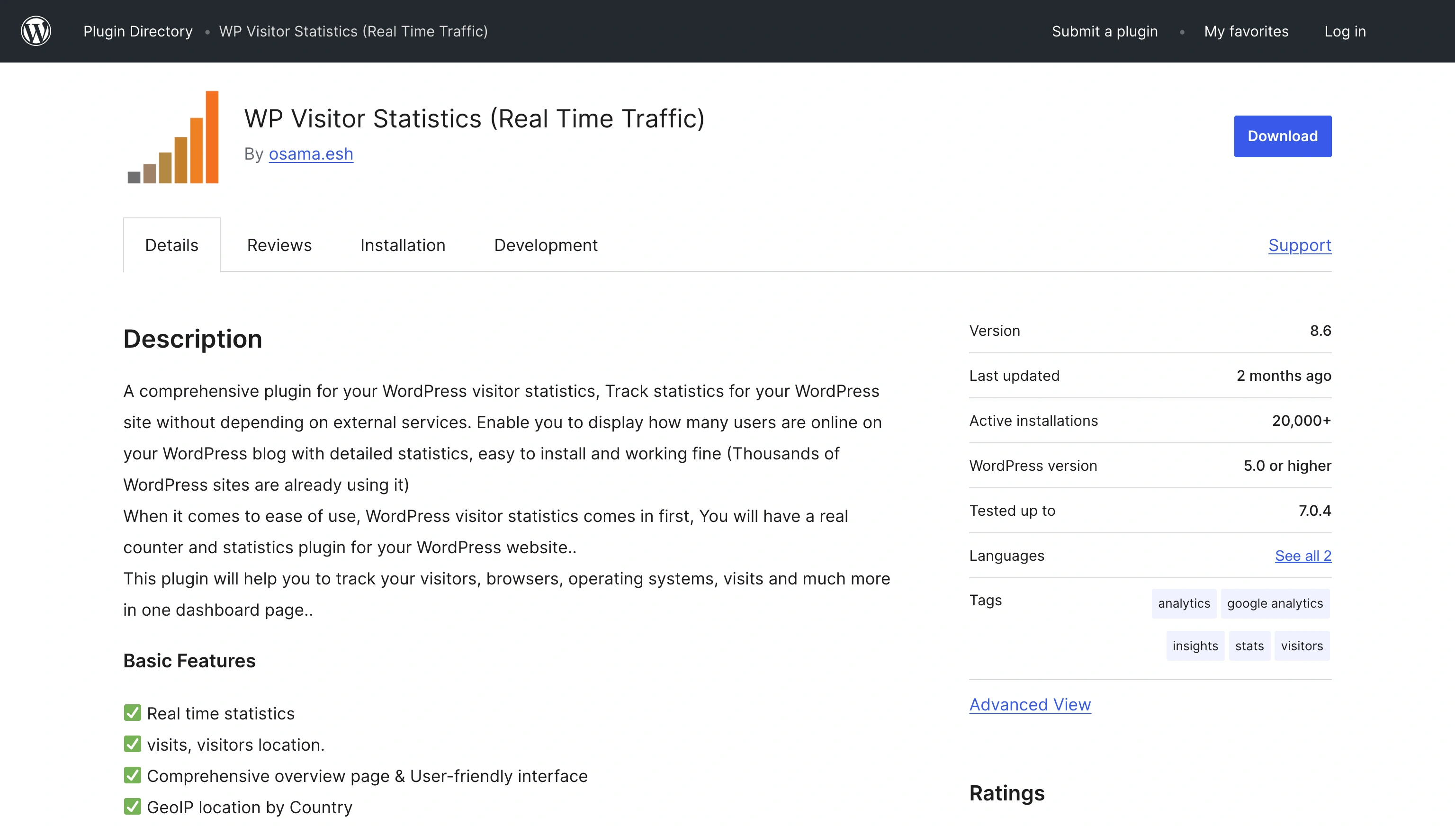Viewport: 1455px width, 826px height.
Task: Select the google analytics tag
Action: click(x=1275, y=603)
